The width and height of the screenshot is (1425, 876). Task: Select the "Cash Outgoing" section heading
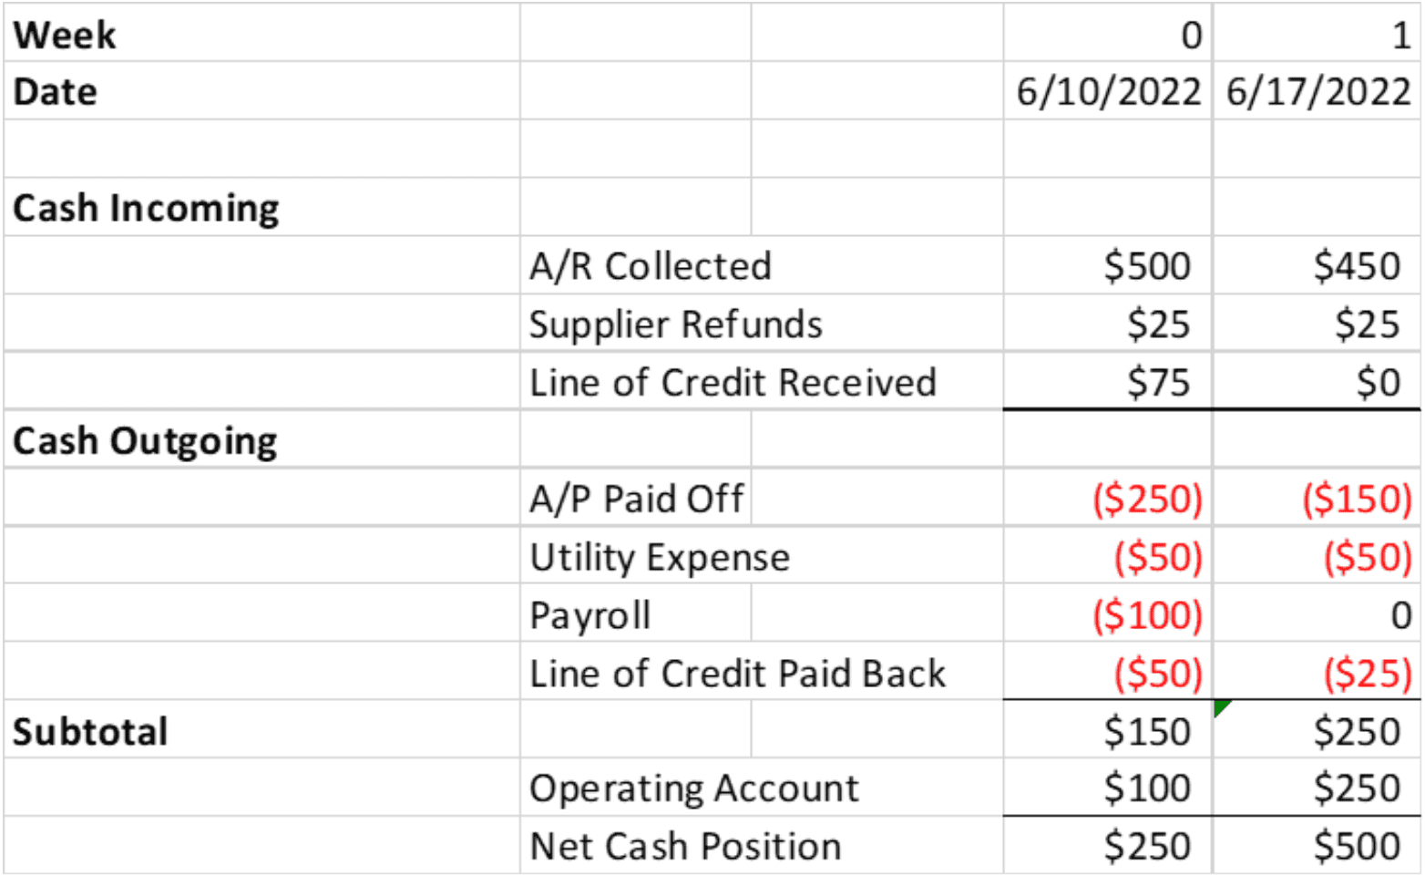click(x=145, y=441)
